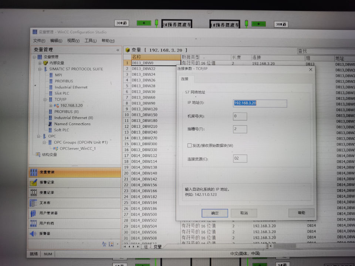Open the 工具(L) menu
The height and width of the screenshot is (266, 355).
pos(91,41)
